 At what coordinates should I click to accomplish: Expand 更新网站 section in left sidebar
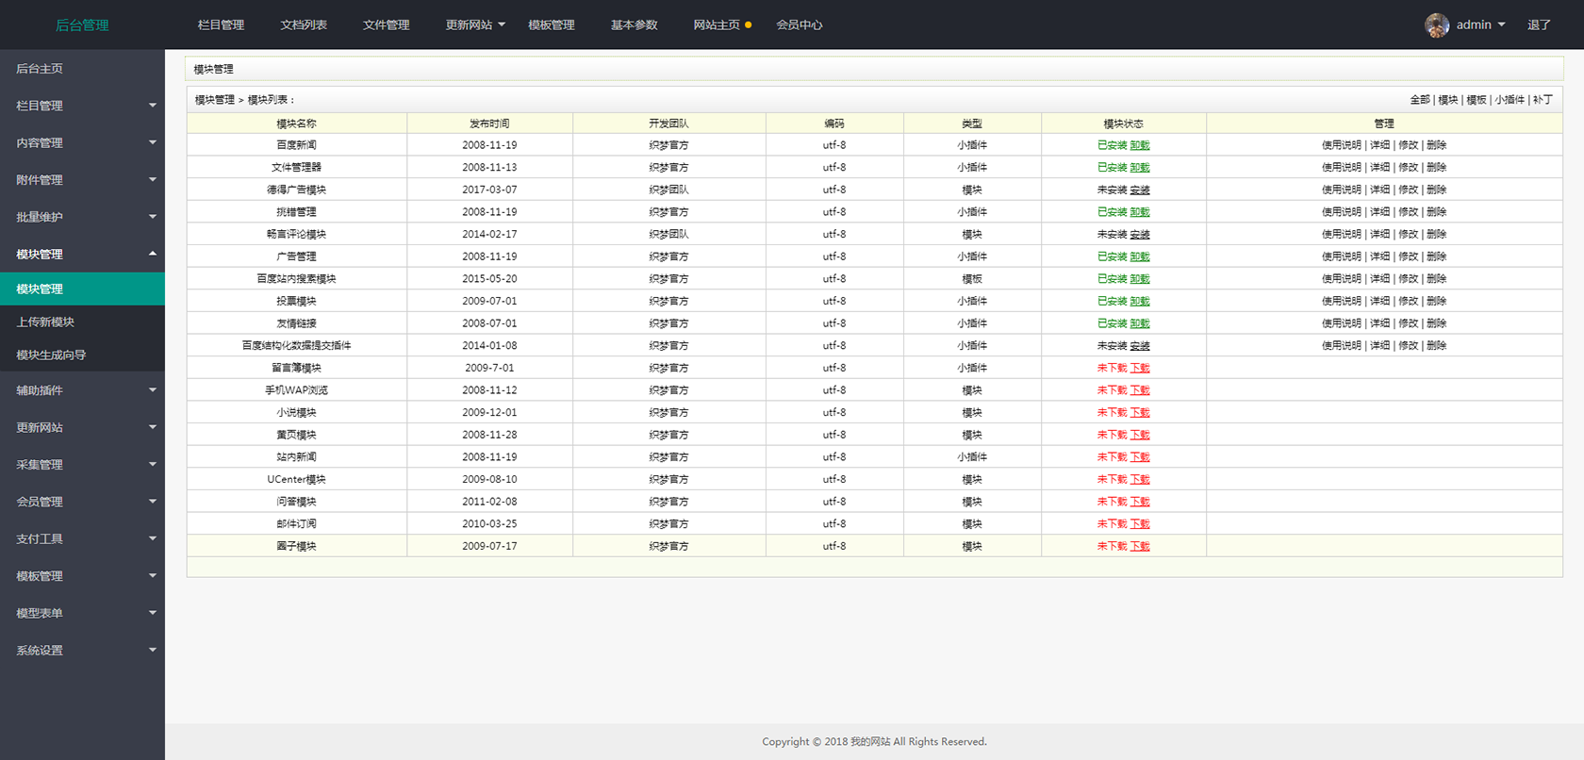click(x=82, y=427)
